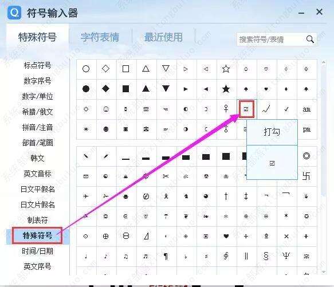Screen dimensions: 334x287
Task: Insert the filled circle ● symbol
Action: coord(86,89)
